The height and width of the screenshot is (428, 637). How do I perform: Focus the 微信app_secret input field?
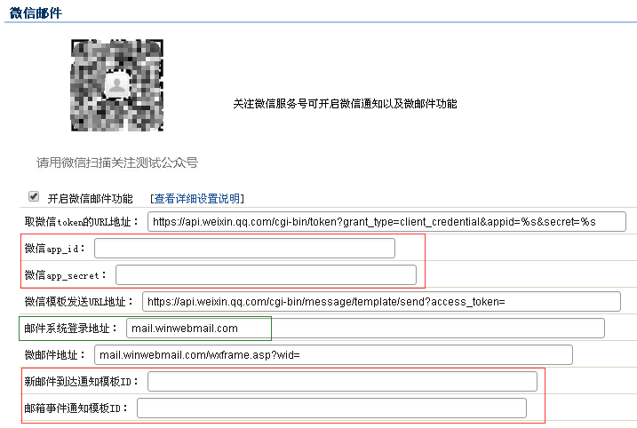pyautogui.click(x=266, y=275)
